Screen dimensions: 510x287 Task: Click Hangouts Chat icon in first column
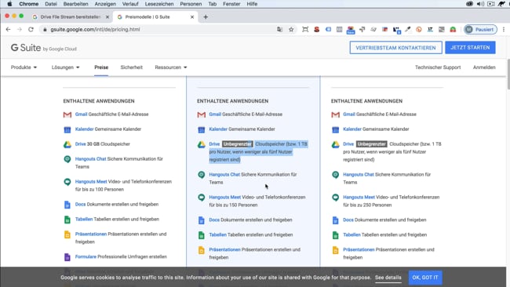pyautogui.click(x=67, y=159)
